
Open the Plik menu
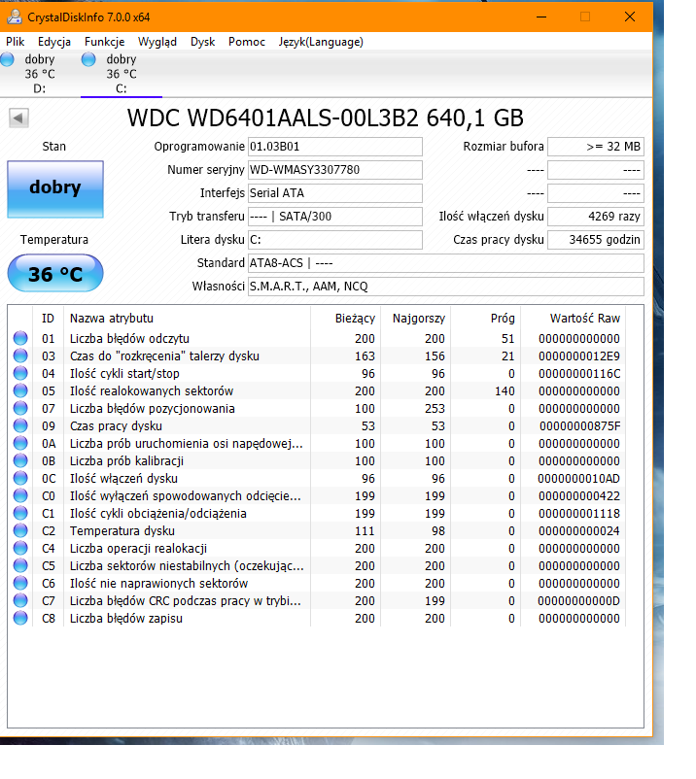15,42
